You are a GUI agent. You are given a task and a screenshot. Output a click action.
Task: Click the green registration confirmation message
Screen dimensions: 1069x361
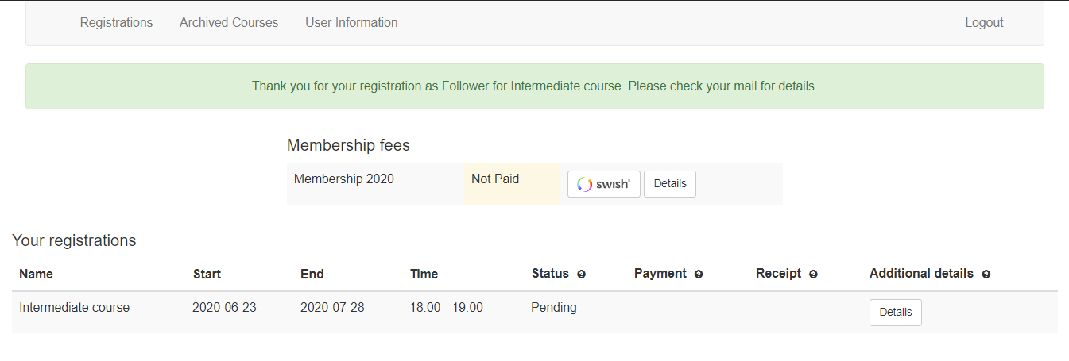[x=534, y=86]
